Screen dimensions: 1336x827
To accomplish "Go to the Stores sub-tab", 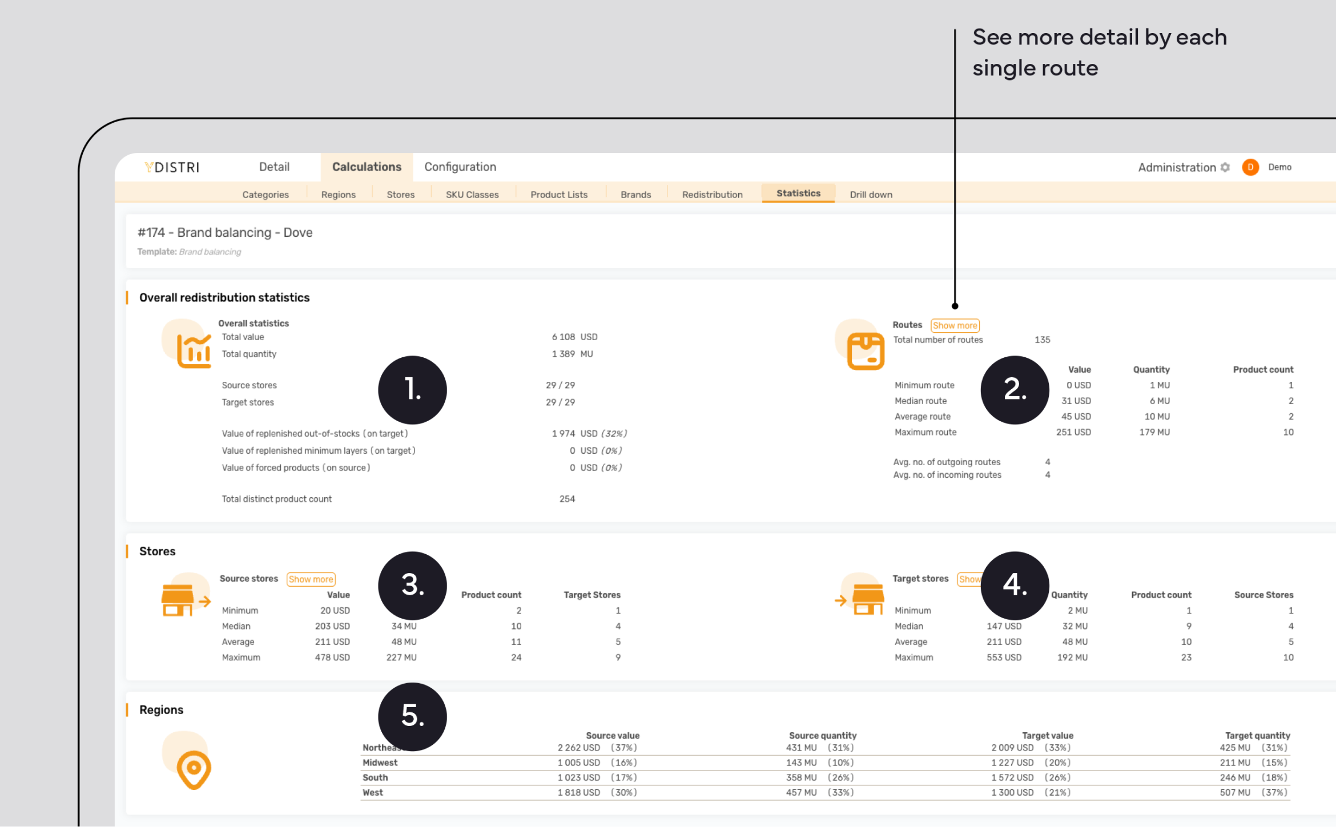I will click(x=401, y=195).
